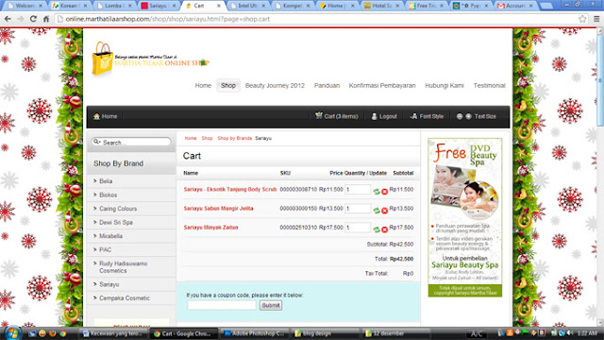This screenshot has width=604, height=340.
Task: Submit the coupon code
Action: click(x=271, y=305)
